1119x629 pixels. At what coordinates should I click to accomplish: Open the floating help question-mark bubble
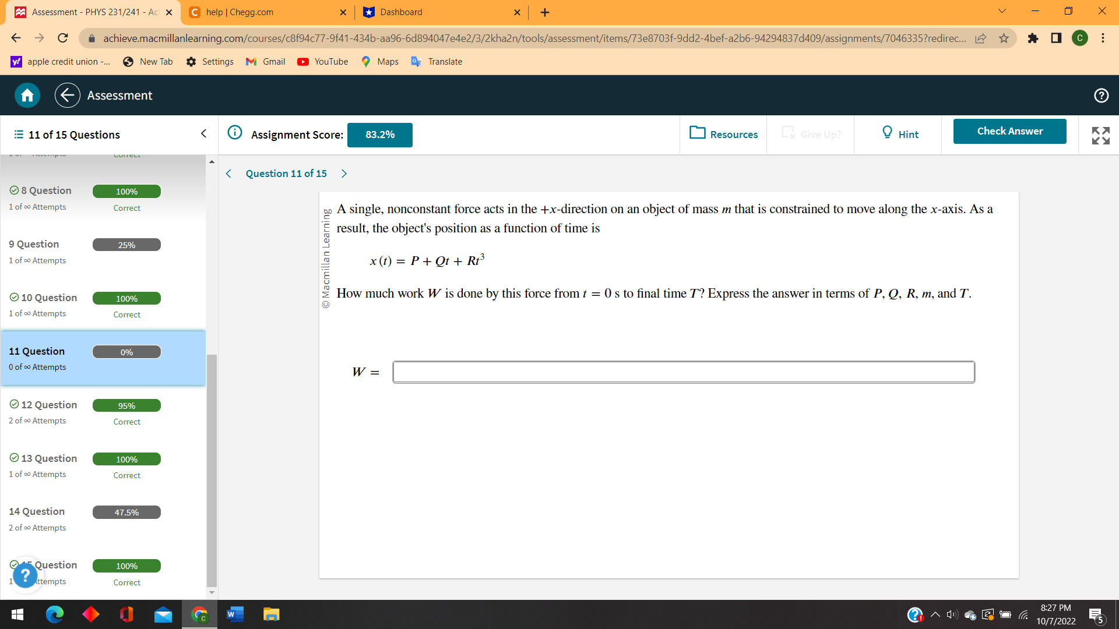coord(26,575)
